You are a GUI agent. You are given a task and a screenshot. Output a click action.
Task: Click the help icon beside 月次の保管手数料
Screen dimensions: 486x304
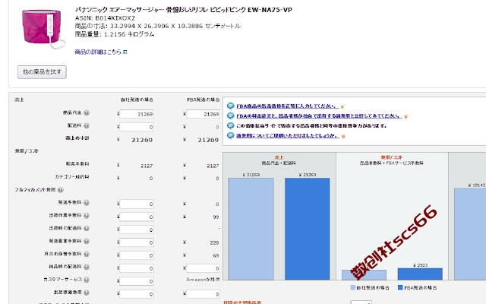pyautogui.click(x=87, y=255)
